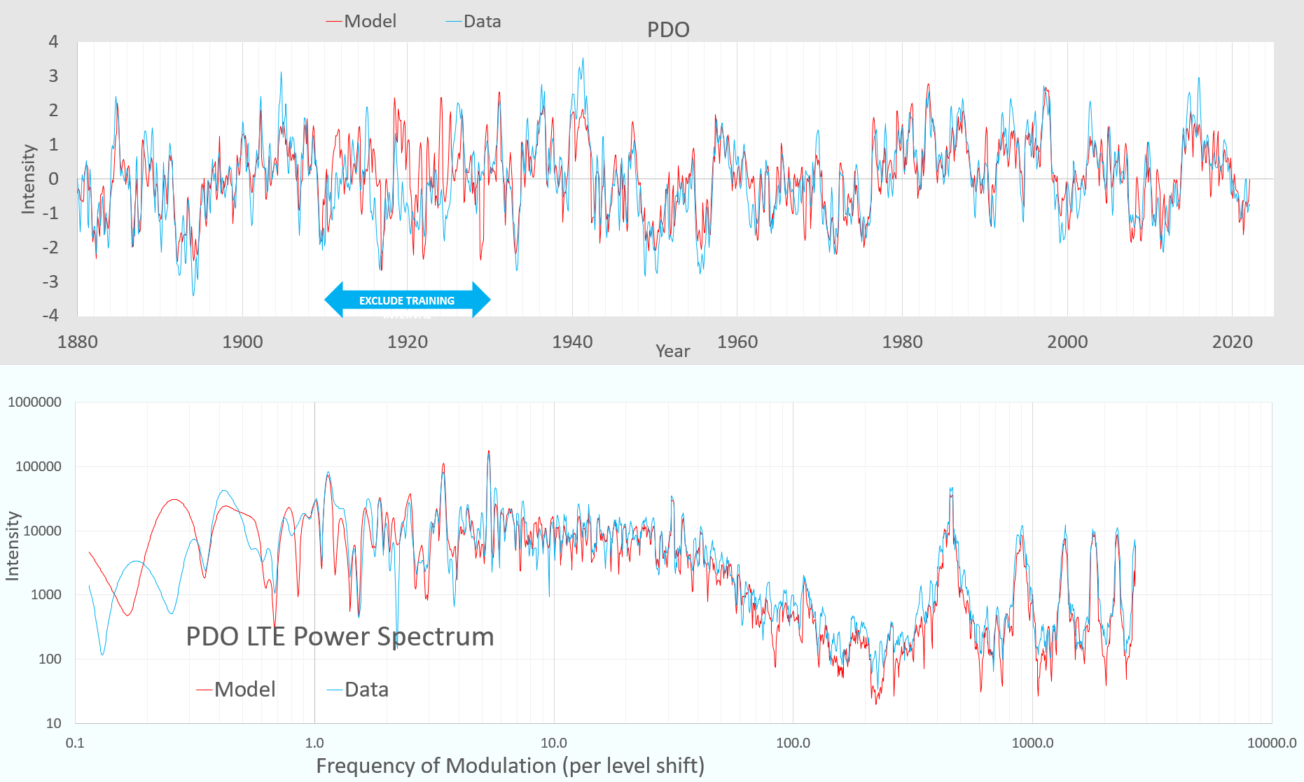Click the 2020 year tick label

(1233, 342)
